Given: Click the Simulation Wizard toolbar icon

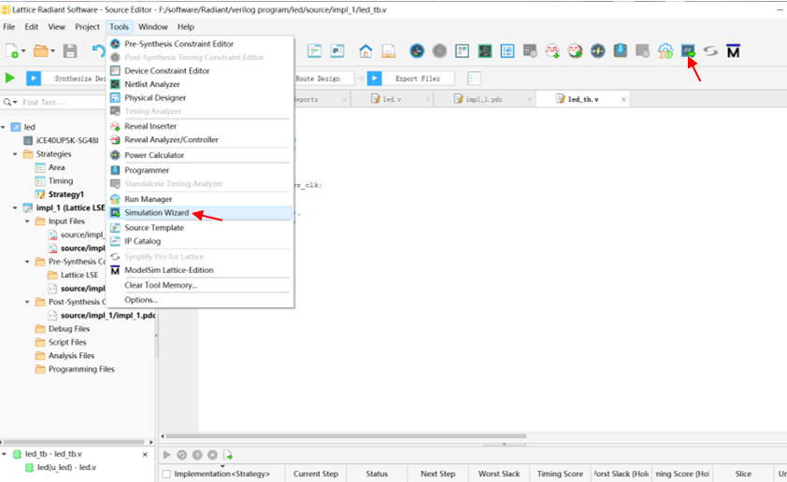Looking at the screenshot, I should coord(688,50).
